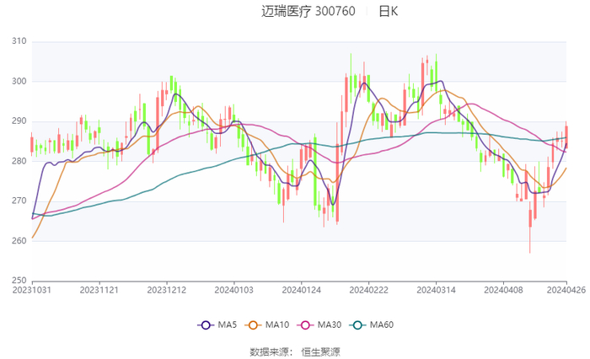Click the 250 price axis label
Screen dimensions: 590x359
(x=19, y=281)
